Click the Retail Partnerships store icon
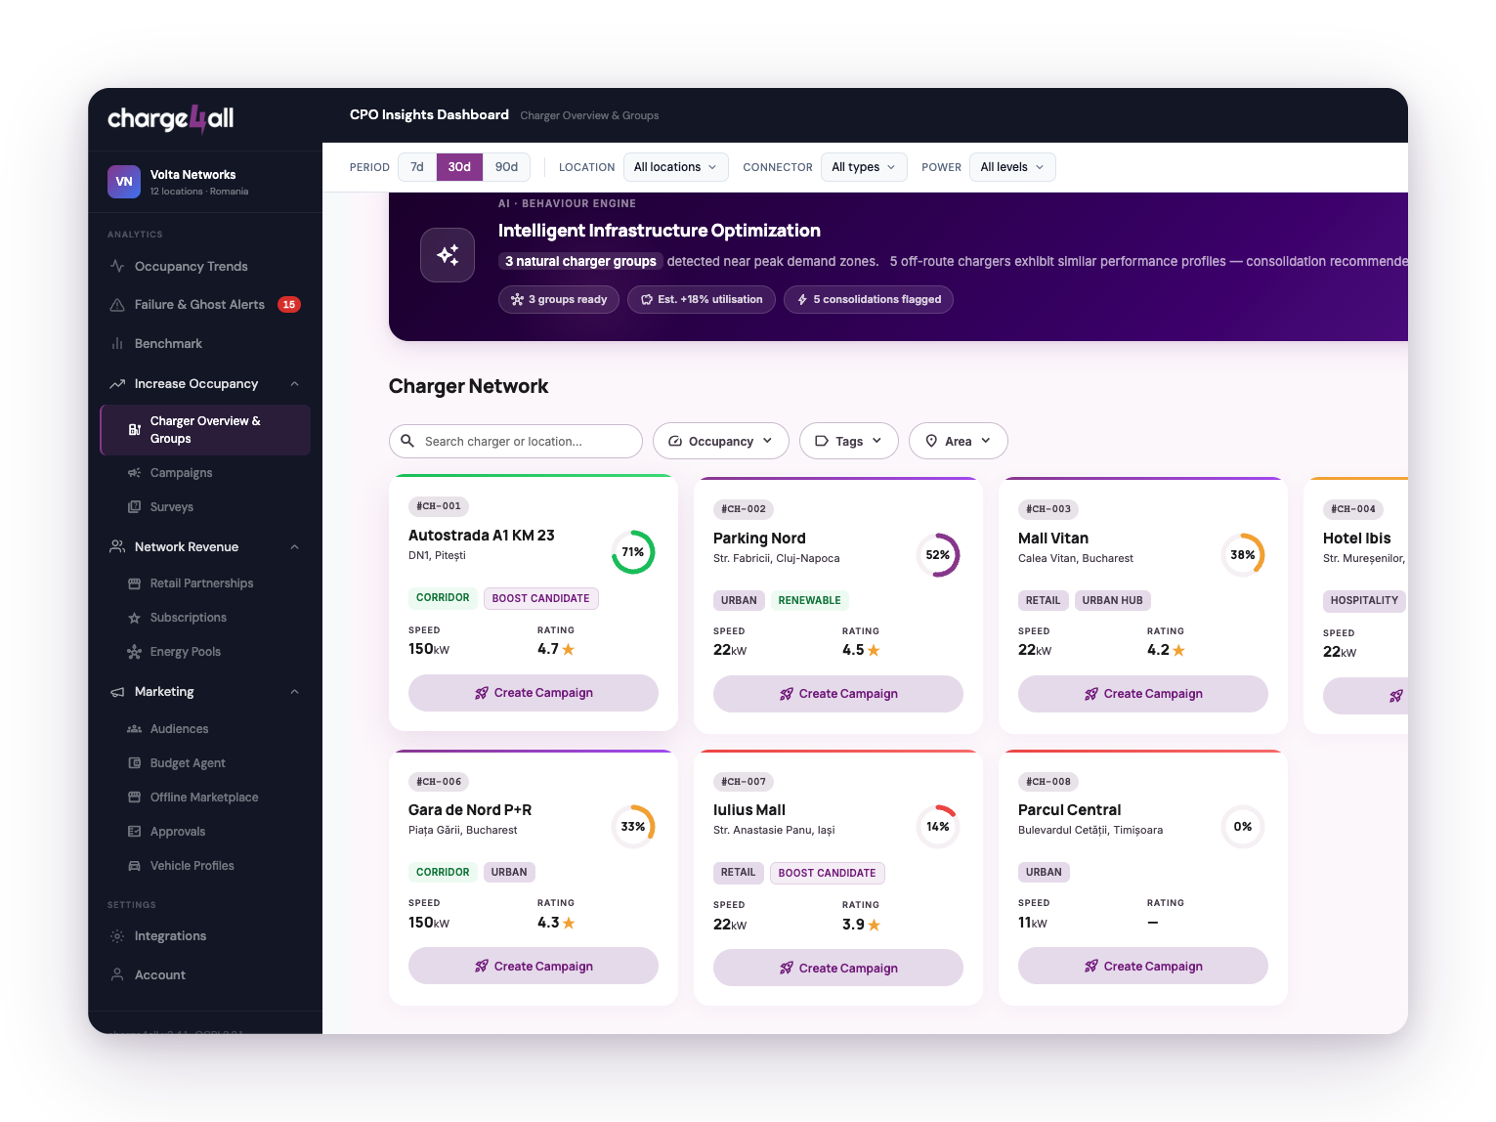 (x=135, y=583)
